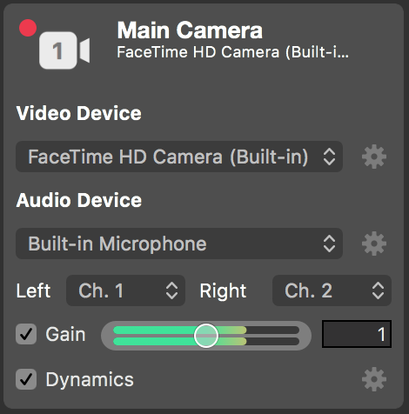The width and height of the screenshot is (409, 414).
Task: Click the Audio Device heading
Action: pos(79,200)
